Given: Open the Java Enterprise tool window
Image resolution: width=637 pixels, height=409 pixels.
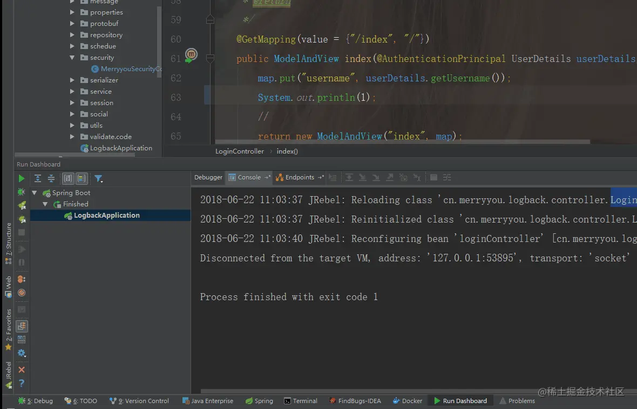Looking at the screenshot, I should click(x=208, y=401).
